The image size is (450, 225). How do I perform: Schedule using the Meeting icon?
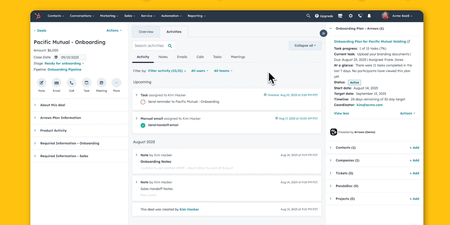102,83
